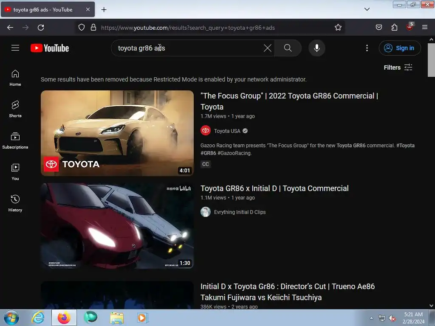
Task: Click the muted volume tray icon
Action: click(392, 318)
